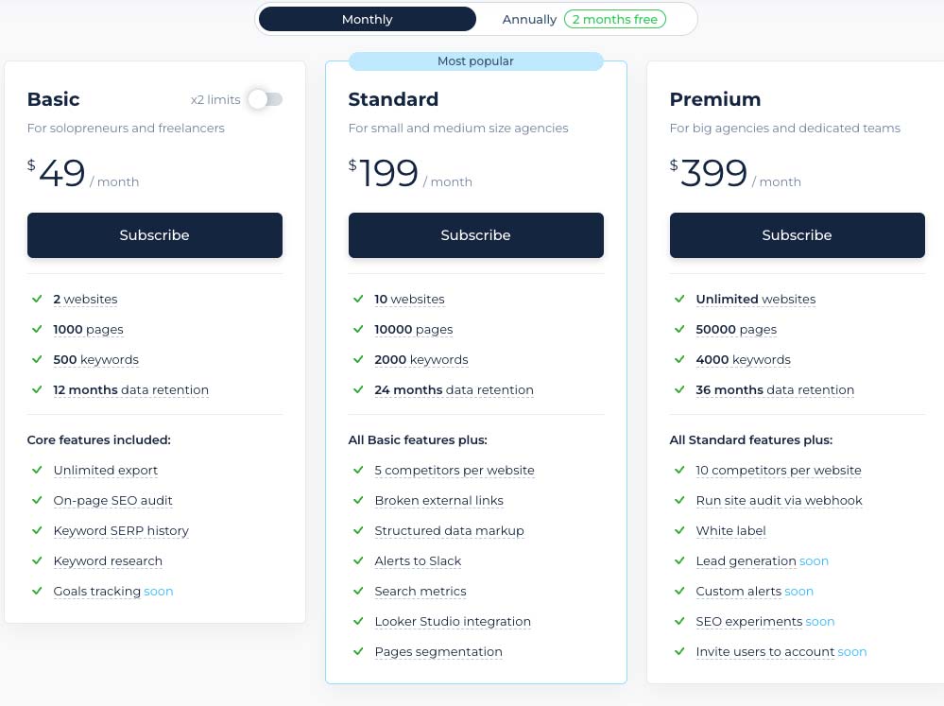Open the "Alerts to Slack" link
The width and height of the screenshot is (944, 706).
point(418,560)
